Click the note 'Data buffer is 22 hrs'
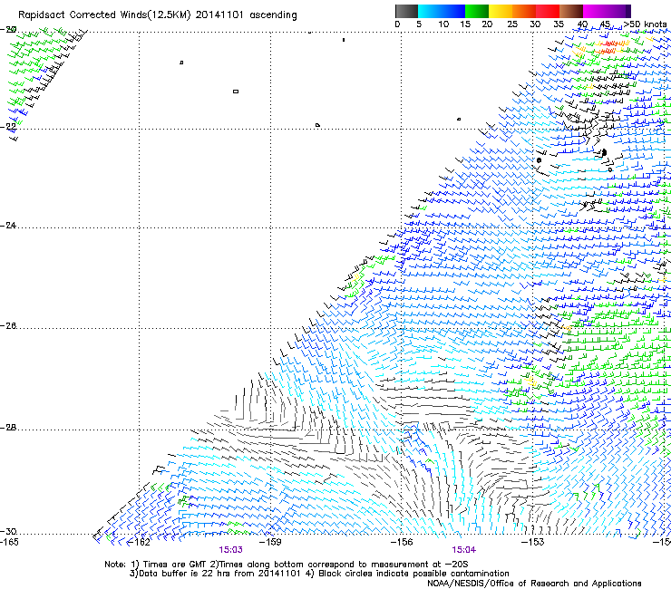Viewport: 671px width, 589px height. [x=185, y=574]
